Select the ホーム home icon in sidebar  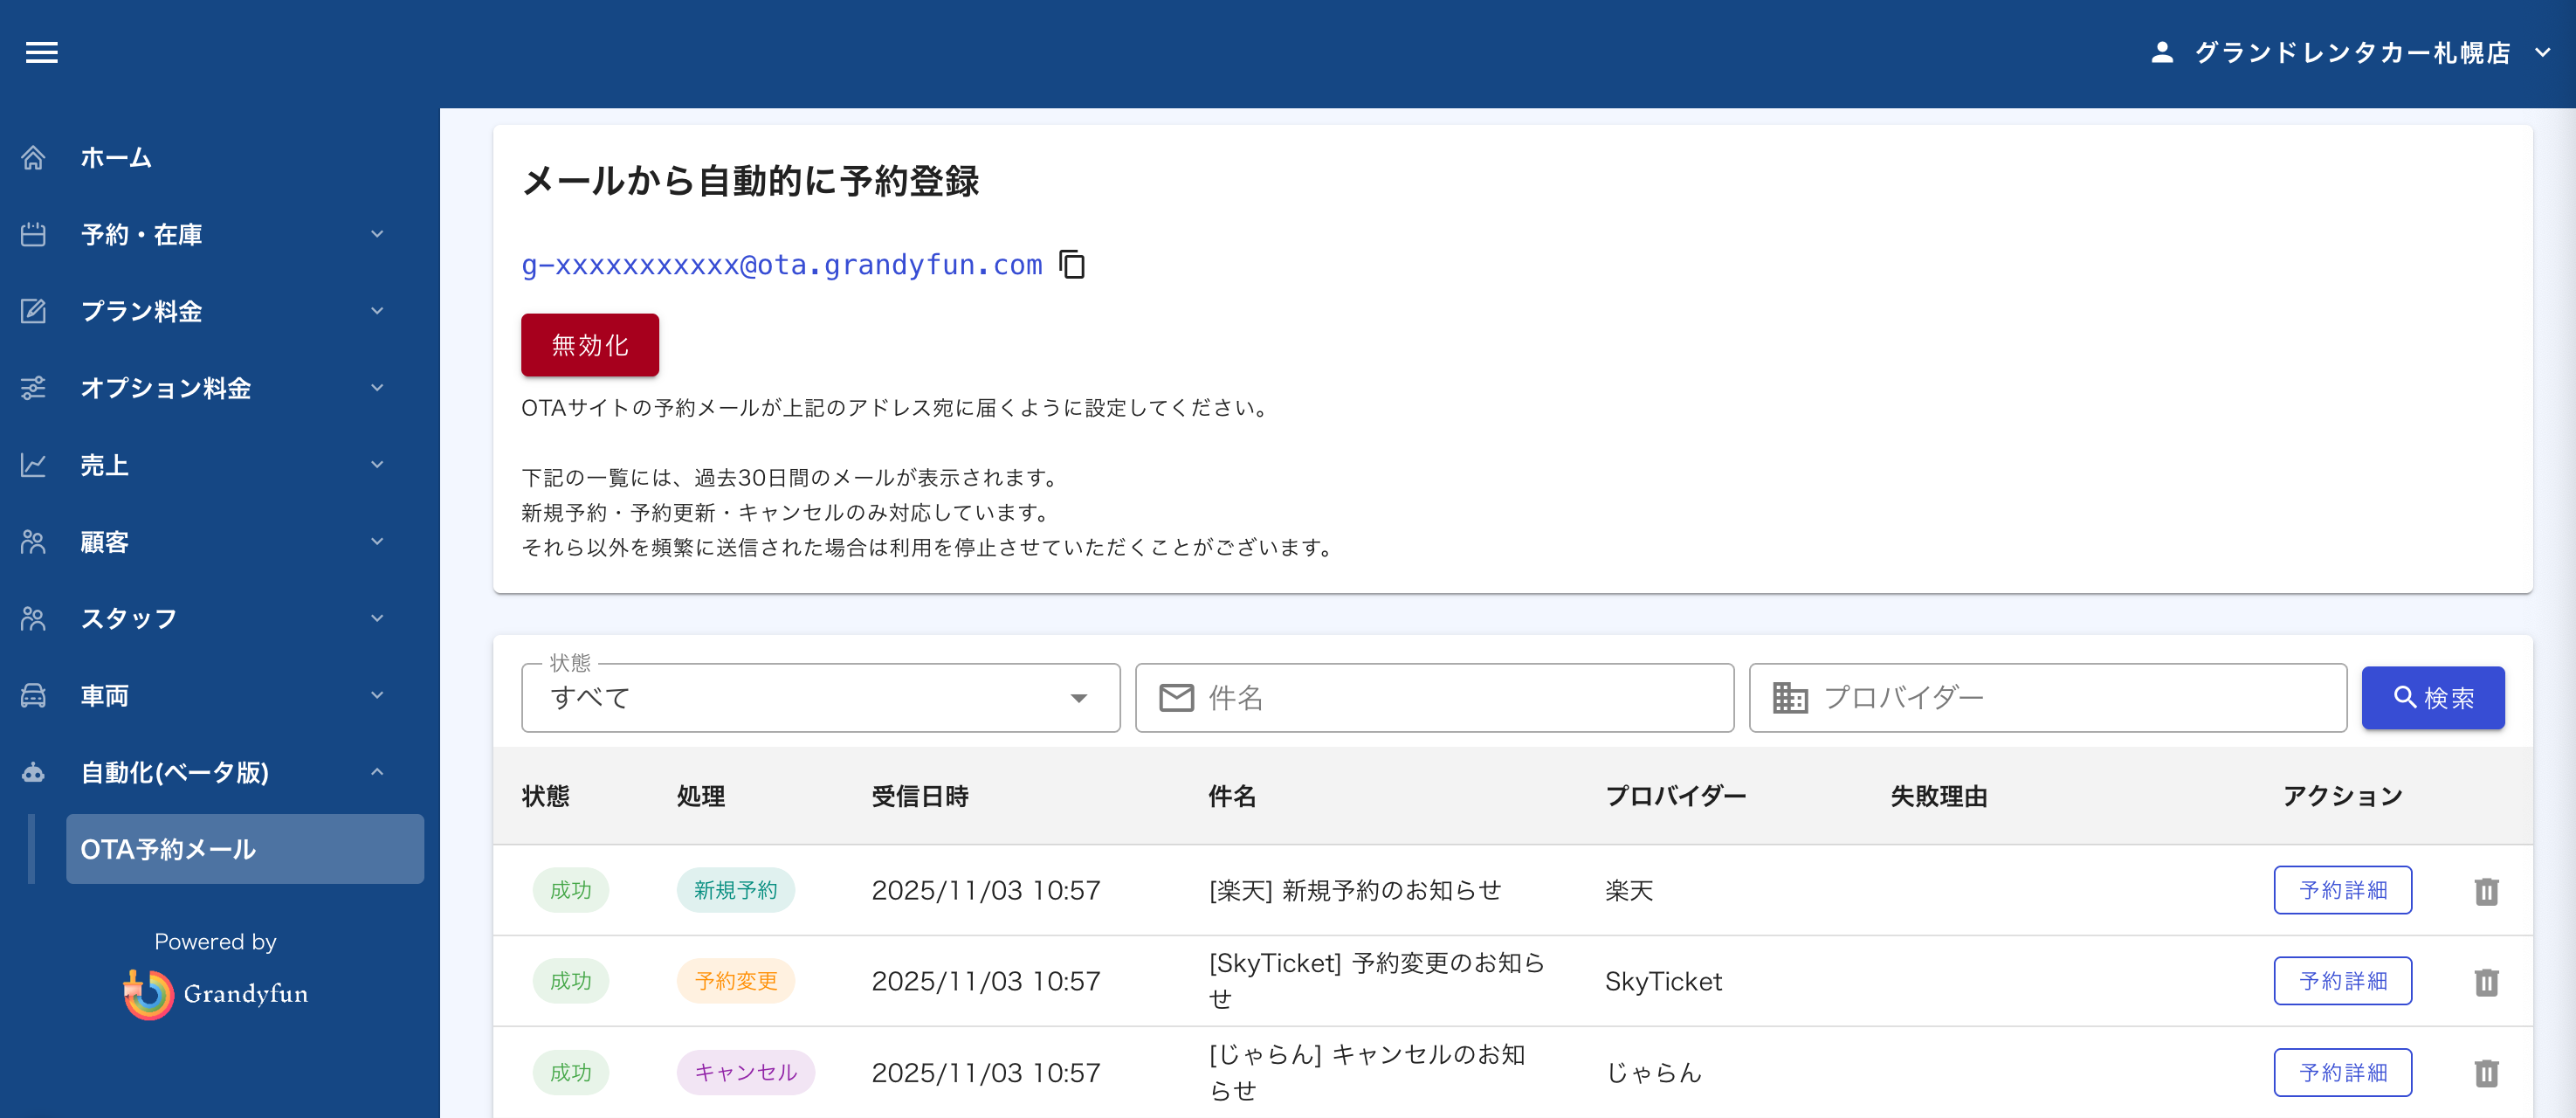tap(34, 157)
